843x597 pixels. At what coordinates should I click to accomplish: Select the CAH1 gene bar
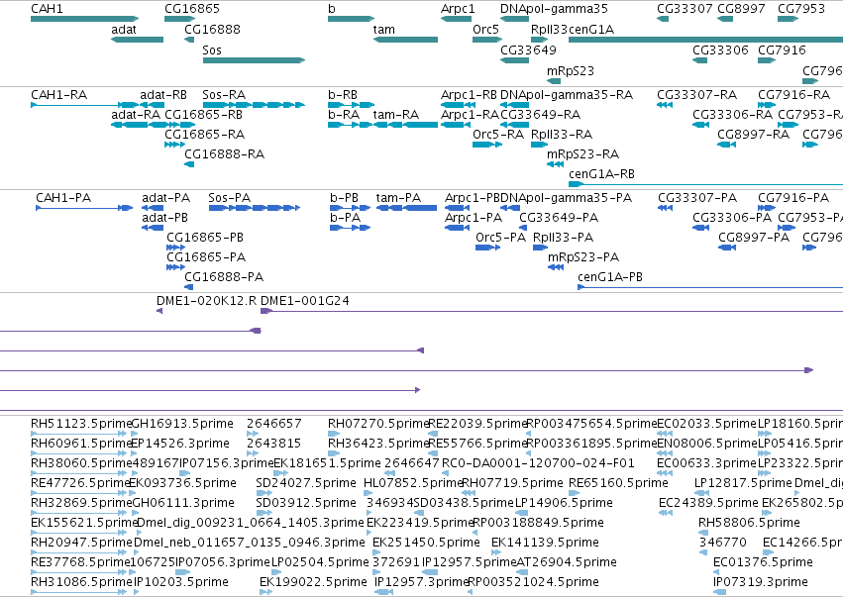click(84, 19)
